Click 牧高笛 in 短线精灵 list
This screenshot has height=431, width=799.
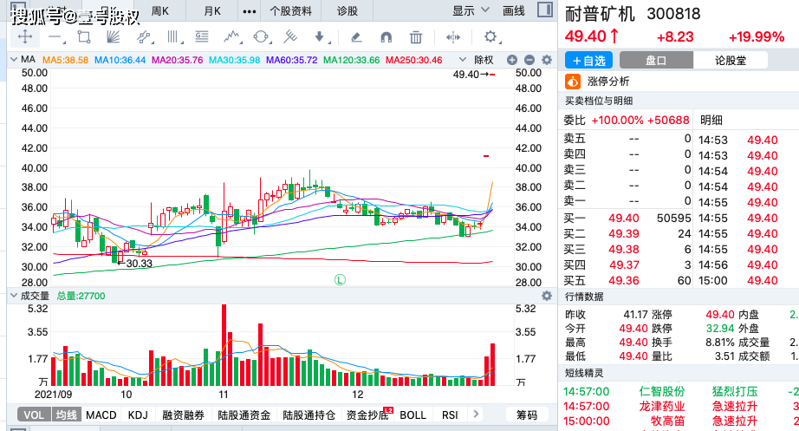667,421
